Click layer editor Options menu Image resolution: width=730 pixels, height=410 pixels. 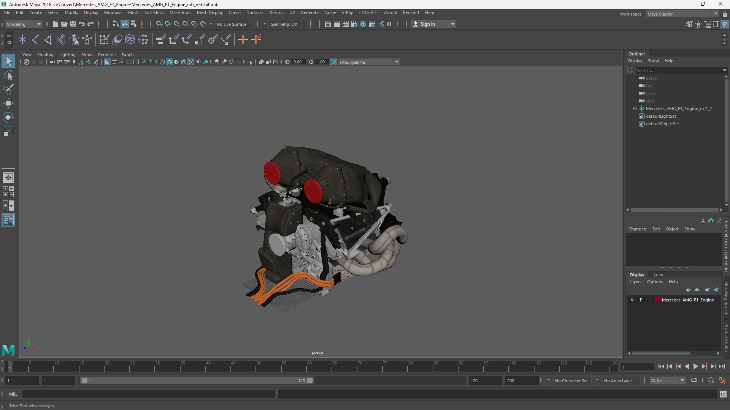tap(655, 282)
